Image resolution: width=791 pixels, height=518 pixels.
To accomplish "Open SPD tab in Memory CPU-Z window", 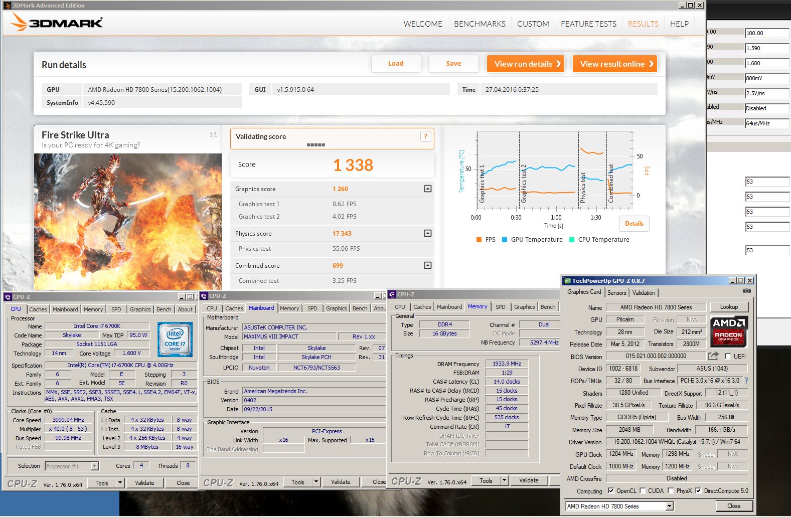I will (x=500, y=307).
